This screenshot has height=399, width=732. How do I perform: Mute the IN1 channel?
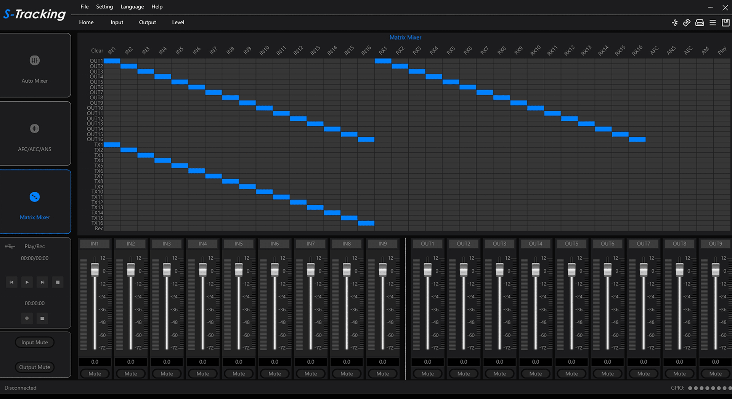pyautogui.click(x=95, y=373)
